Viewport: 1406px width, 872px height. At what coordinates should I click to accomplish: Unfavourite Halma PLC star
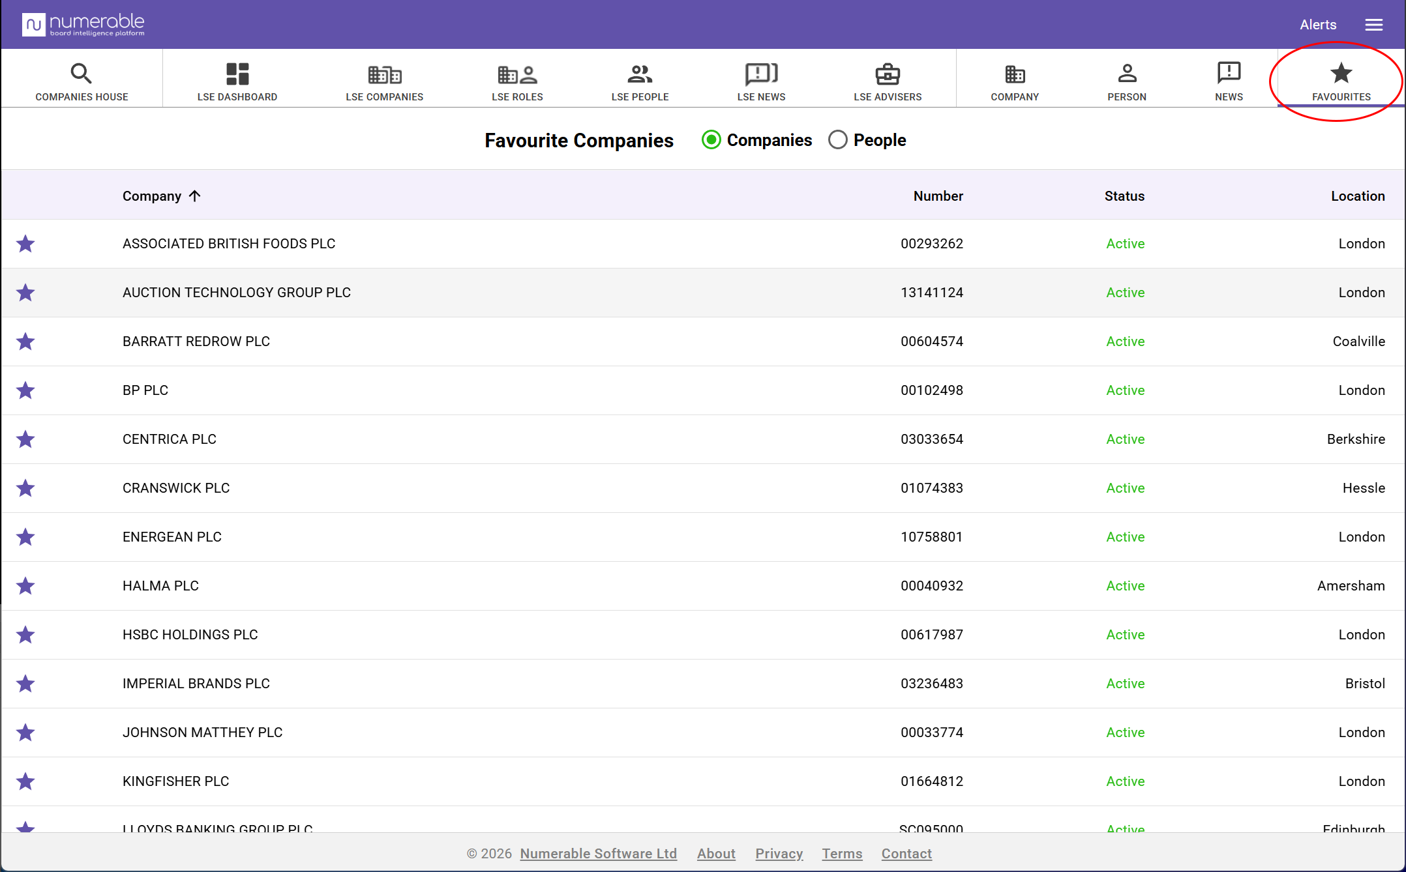(25, 586)
